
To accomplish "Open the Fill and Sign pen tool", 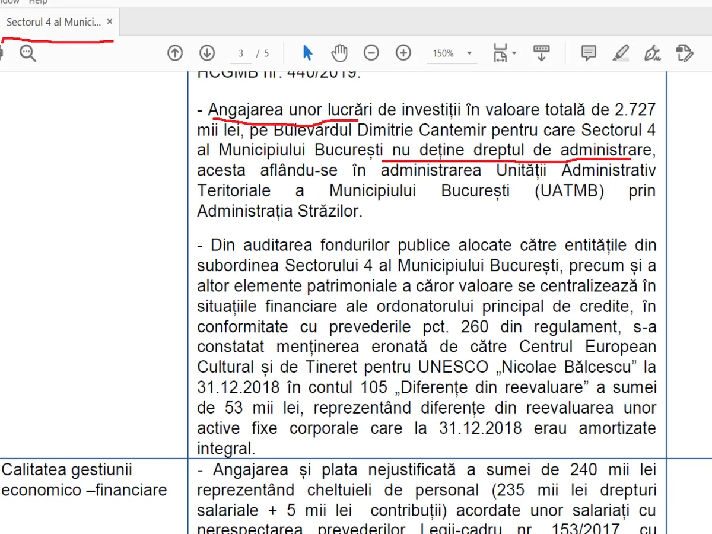I will tap(653, 53).
